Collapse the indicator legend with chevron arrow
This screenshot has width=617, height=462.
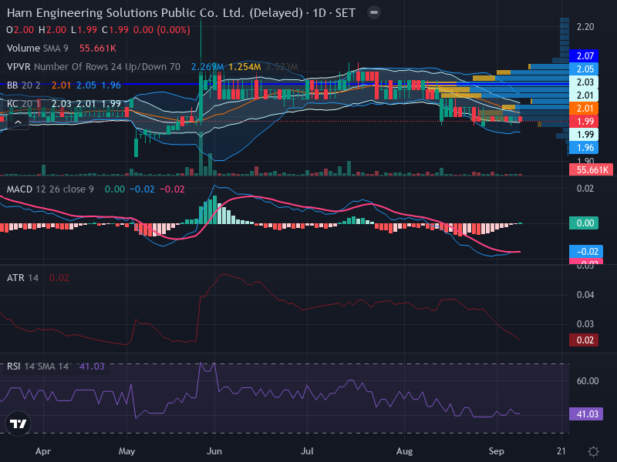(x=18, y=122)
